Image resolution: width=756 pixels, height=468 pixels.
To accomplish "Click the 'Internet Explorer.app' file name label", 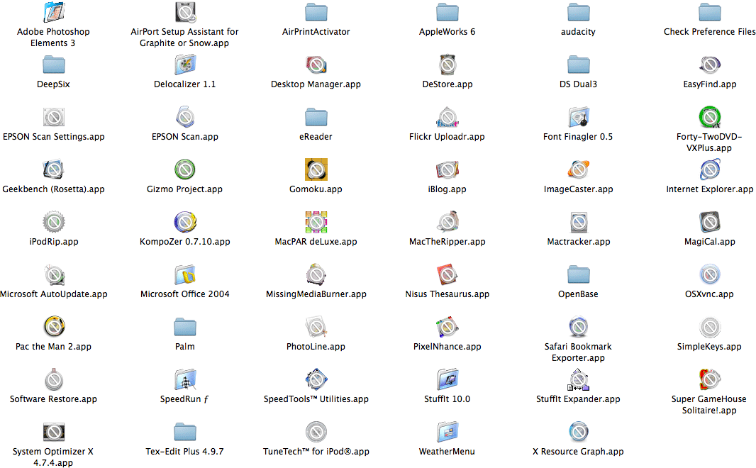I will point(710,189).
